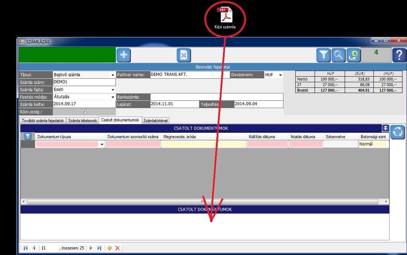Open the Dokumentum típusa cell dropdown
Viewport: 407px width, 255px height.
(102, 144)
